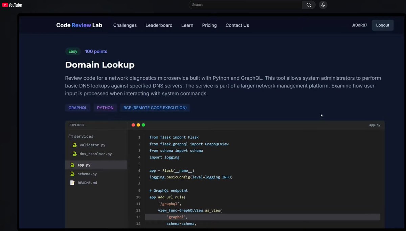Image resolution: width=406 pixels, height=231 pixels.
Task: Click line number 13 in the gutter
Action: [x=138, y=217]
